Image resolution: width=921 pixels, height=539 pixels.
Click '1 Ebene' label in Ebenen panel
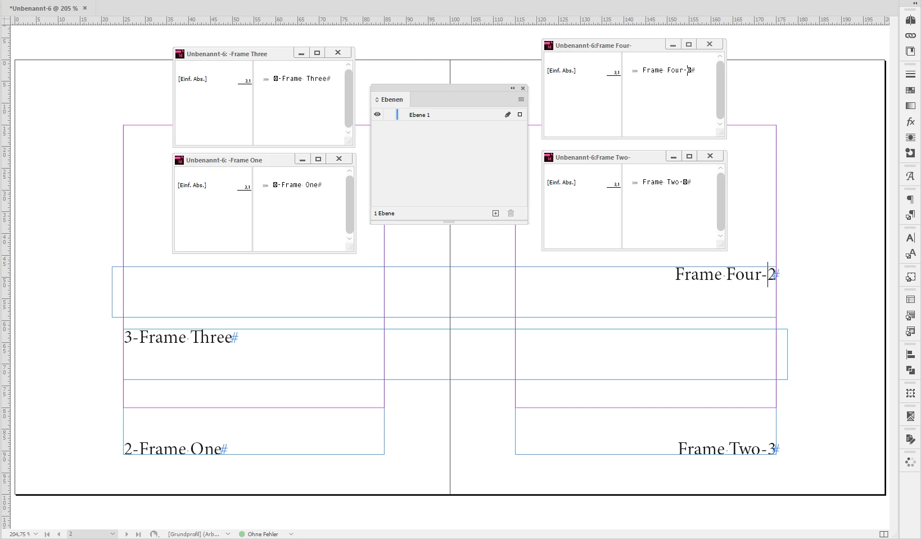385,214
